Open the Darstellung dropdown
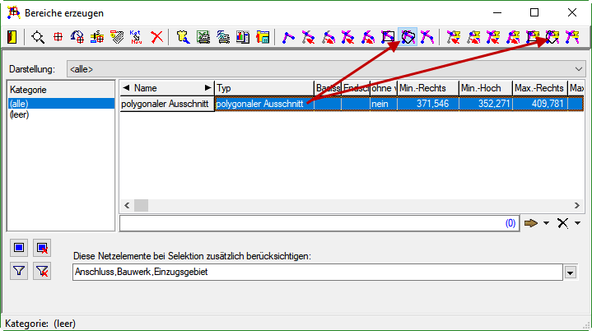This screenshot has width=592, height=331. tap(578, 68)
